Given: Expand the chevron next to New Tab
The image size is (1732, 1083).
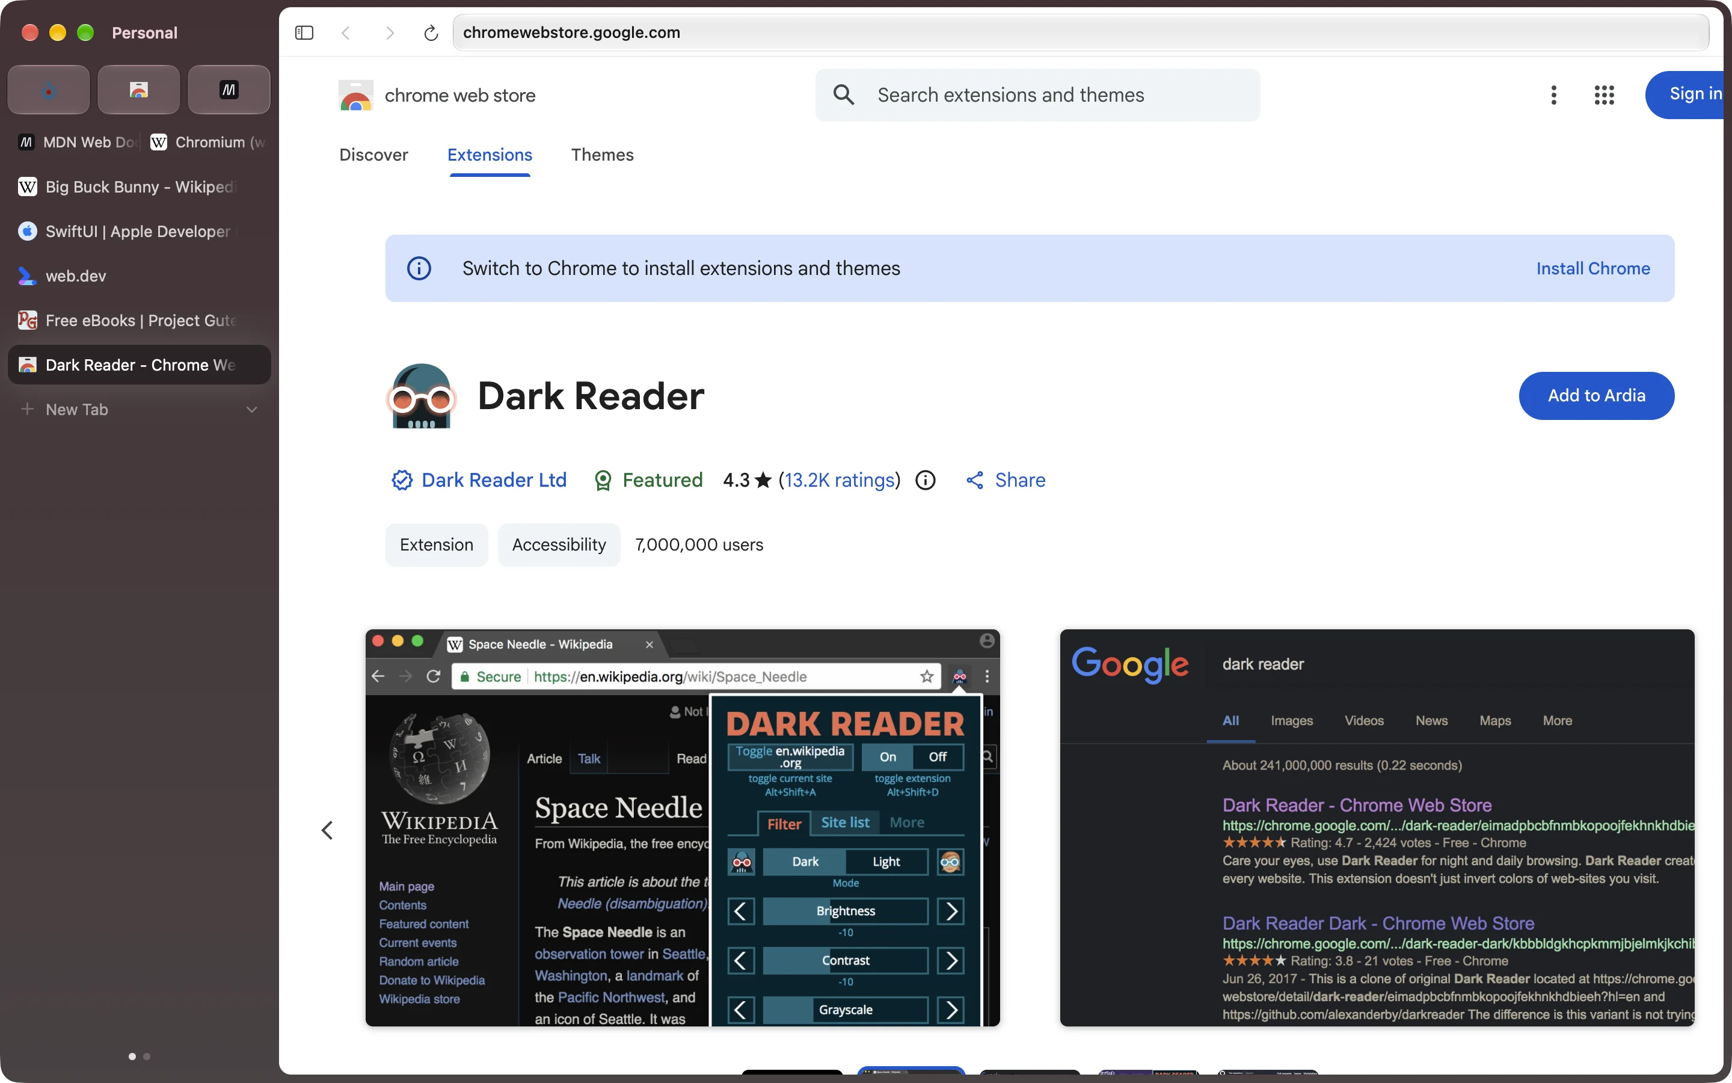Looking at the screenshot, I should point(252,410).
